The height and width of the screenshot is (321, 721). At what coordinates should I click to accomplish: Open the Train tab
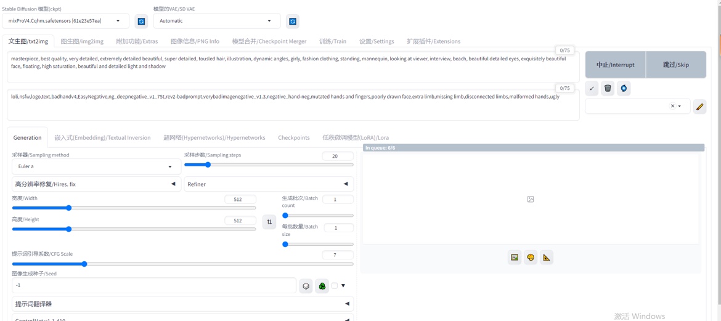coord(333,41)
